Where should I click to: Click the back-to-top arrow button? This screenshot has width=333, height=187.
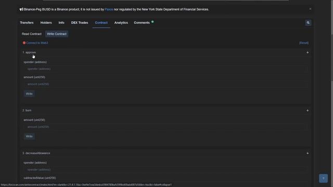[x=323, y=178]
